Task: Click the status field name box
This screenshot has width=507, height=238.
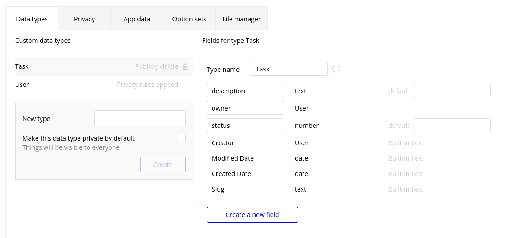Action: (x=245, y=125)
